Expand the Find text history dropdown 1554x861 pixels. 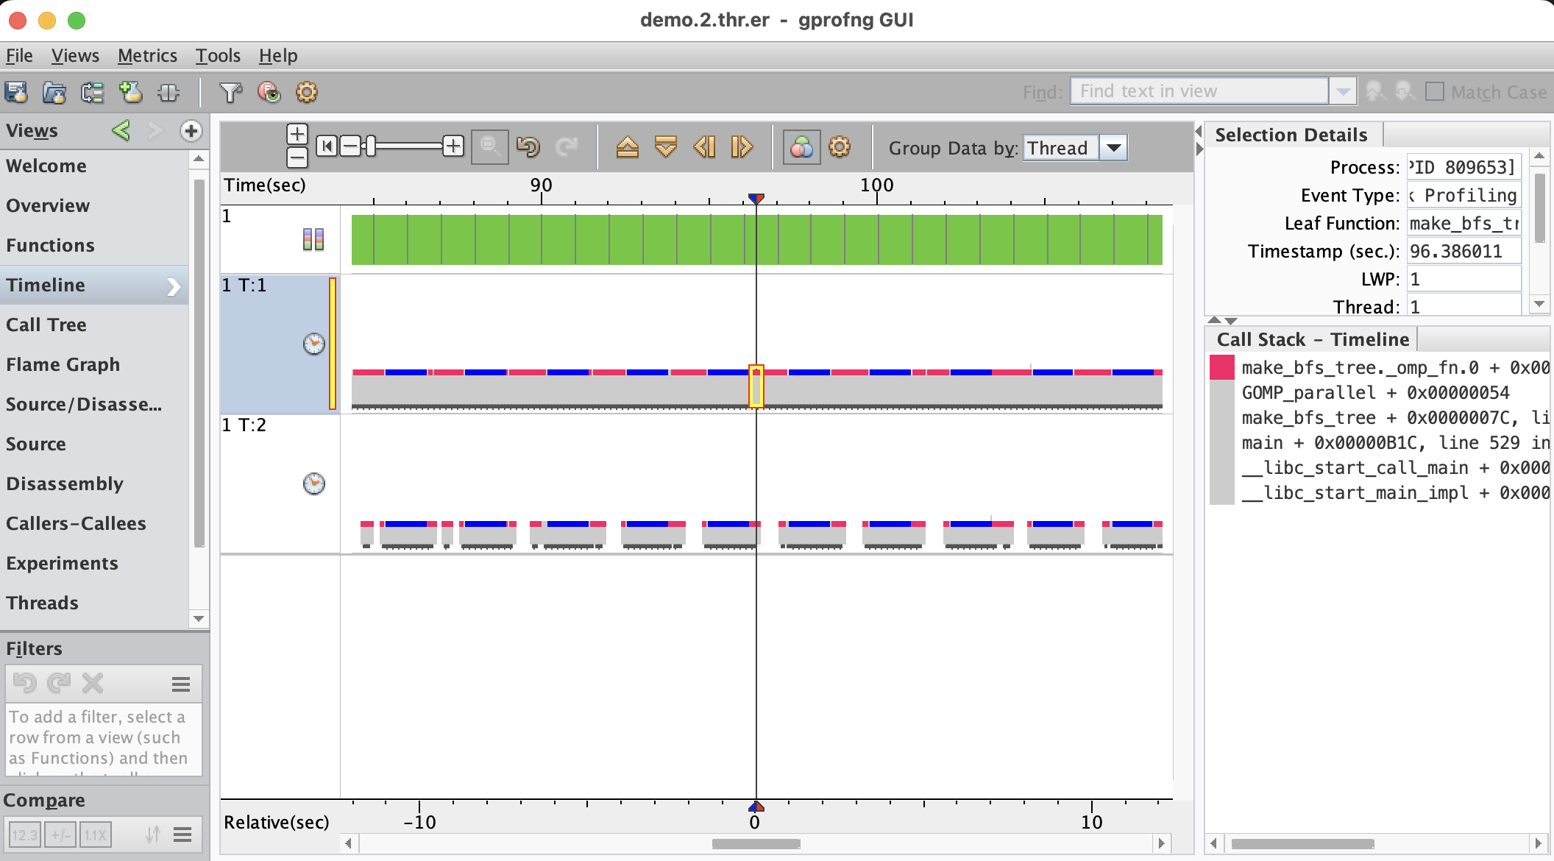point(1343,92)
